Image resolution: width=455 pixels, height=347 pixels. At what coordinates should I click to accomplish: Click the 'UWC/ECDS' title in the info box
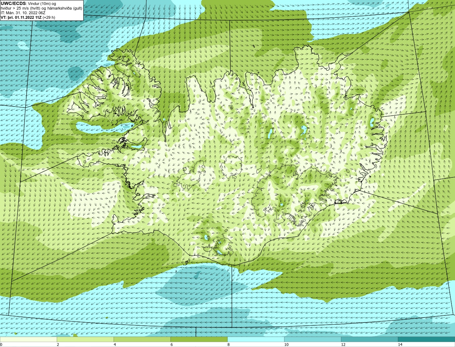(x=13, y=4)
